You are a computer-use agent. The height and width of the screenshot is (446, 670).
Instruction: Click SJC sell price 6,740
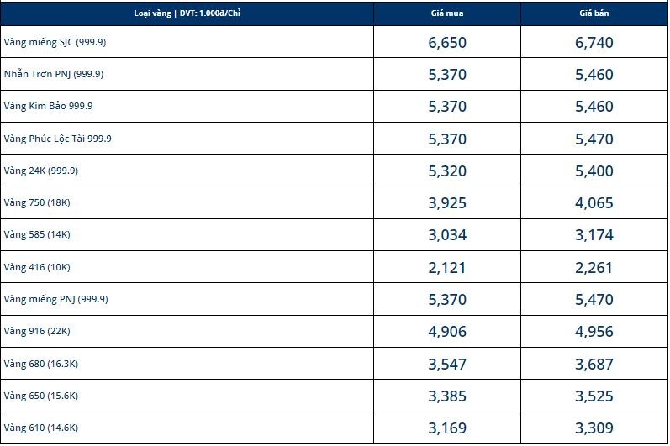pos(594,43)
